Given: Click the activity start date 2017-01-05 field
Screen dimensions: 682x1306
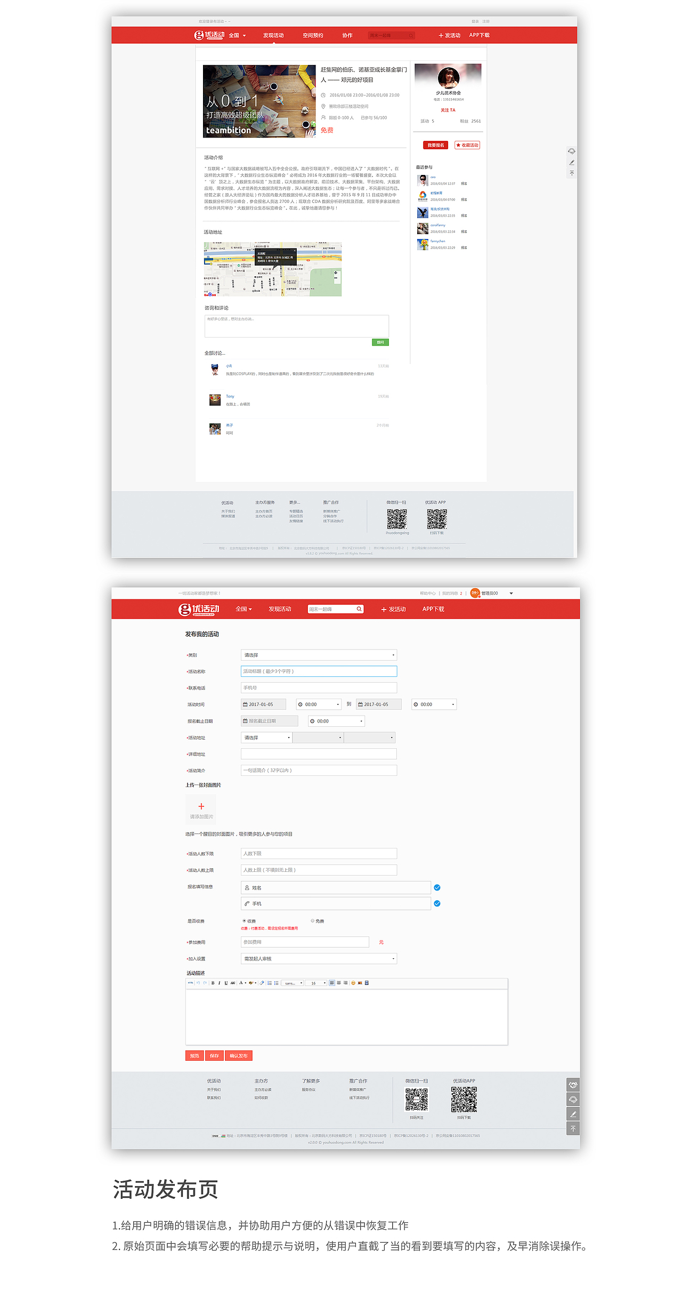Looking at the screenshot, I should tap(263, 704).
